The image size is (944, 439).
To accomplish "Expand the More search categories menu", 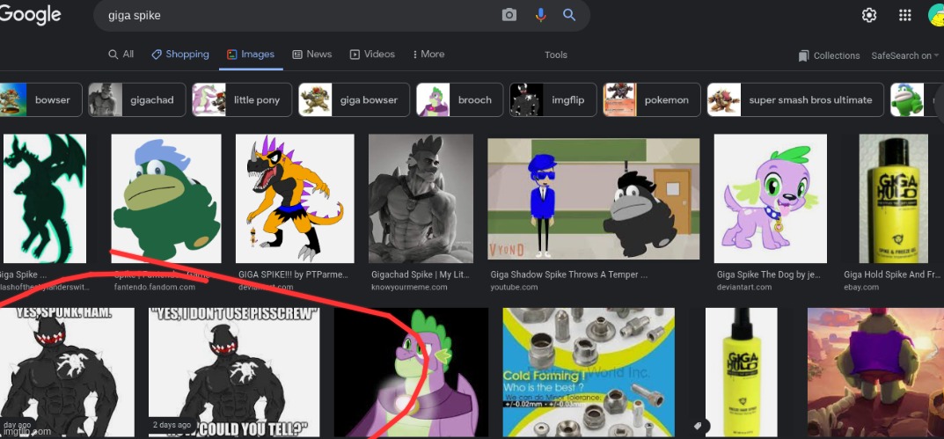I will point(427,55).
